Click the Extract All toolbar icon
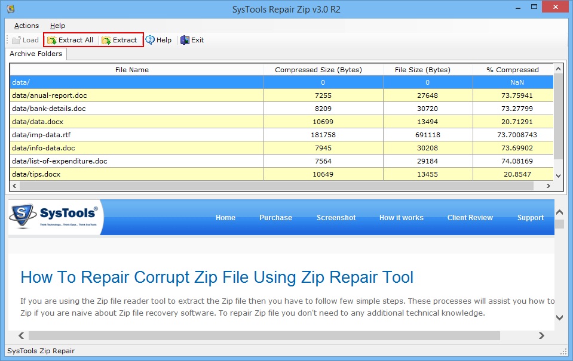 point(52,40)
